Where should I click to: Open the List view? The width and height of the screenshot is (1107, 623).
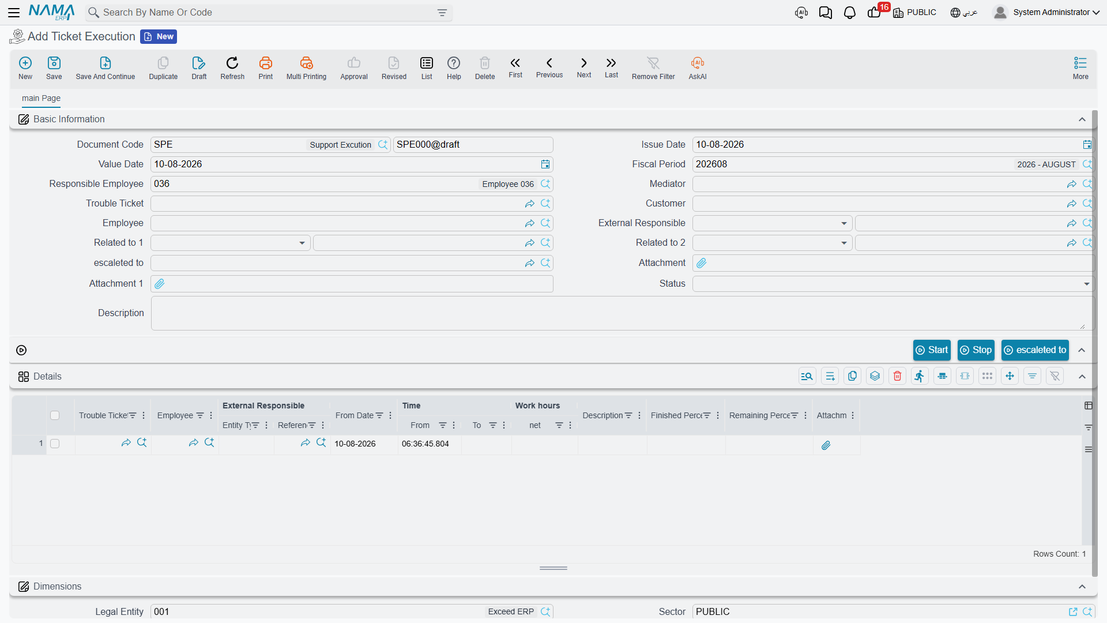pos(427,67)
